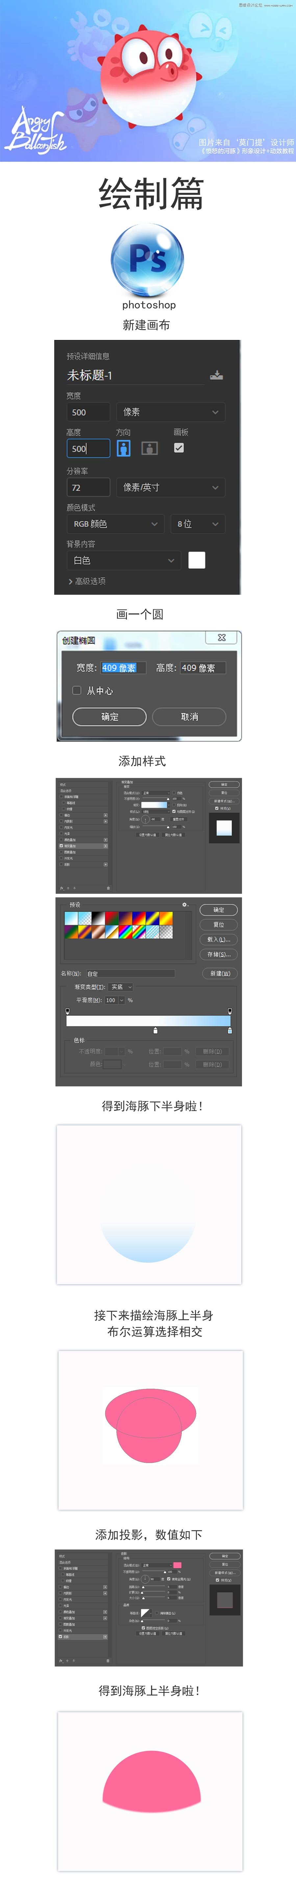Screen dimensions: 296x1883
Task: Select the portrait orientation icon
Action: 124,448
